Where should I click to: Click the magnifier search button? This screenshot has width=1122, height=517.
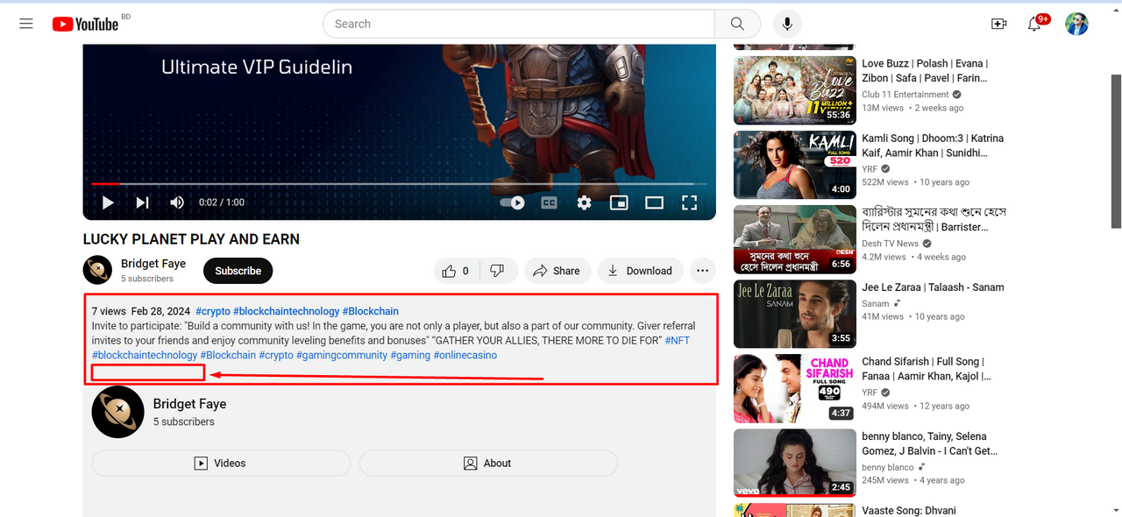(x=737, y=24)
